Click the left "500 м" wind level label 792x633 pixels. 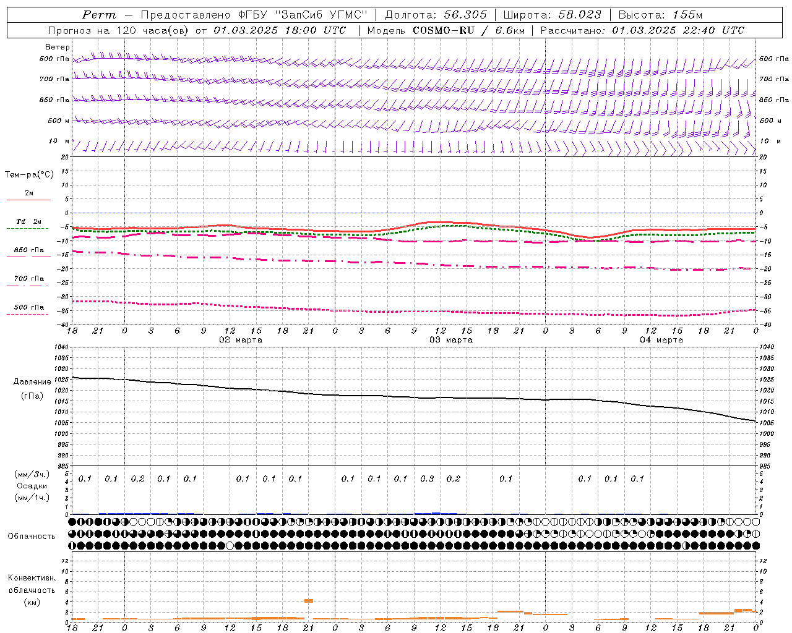pos(59,121)
